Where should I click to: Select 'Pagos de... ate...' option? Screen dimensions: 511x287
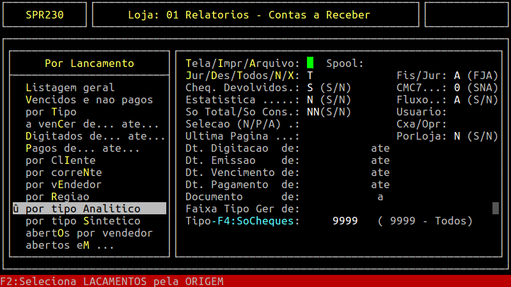83,148
